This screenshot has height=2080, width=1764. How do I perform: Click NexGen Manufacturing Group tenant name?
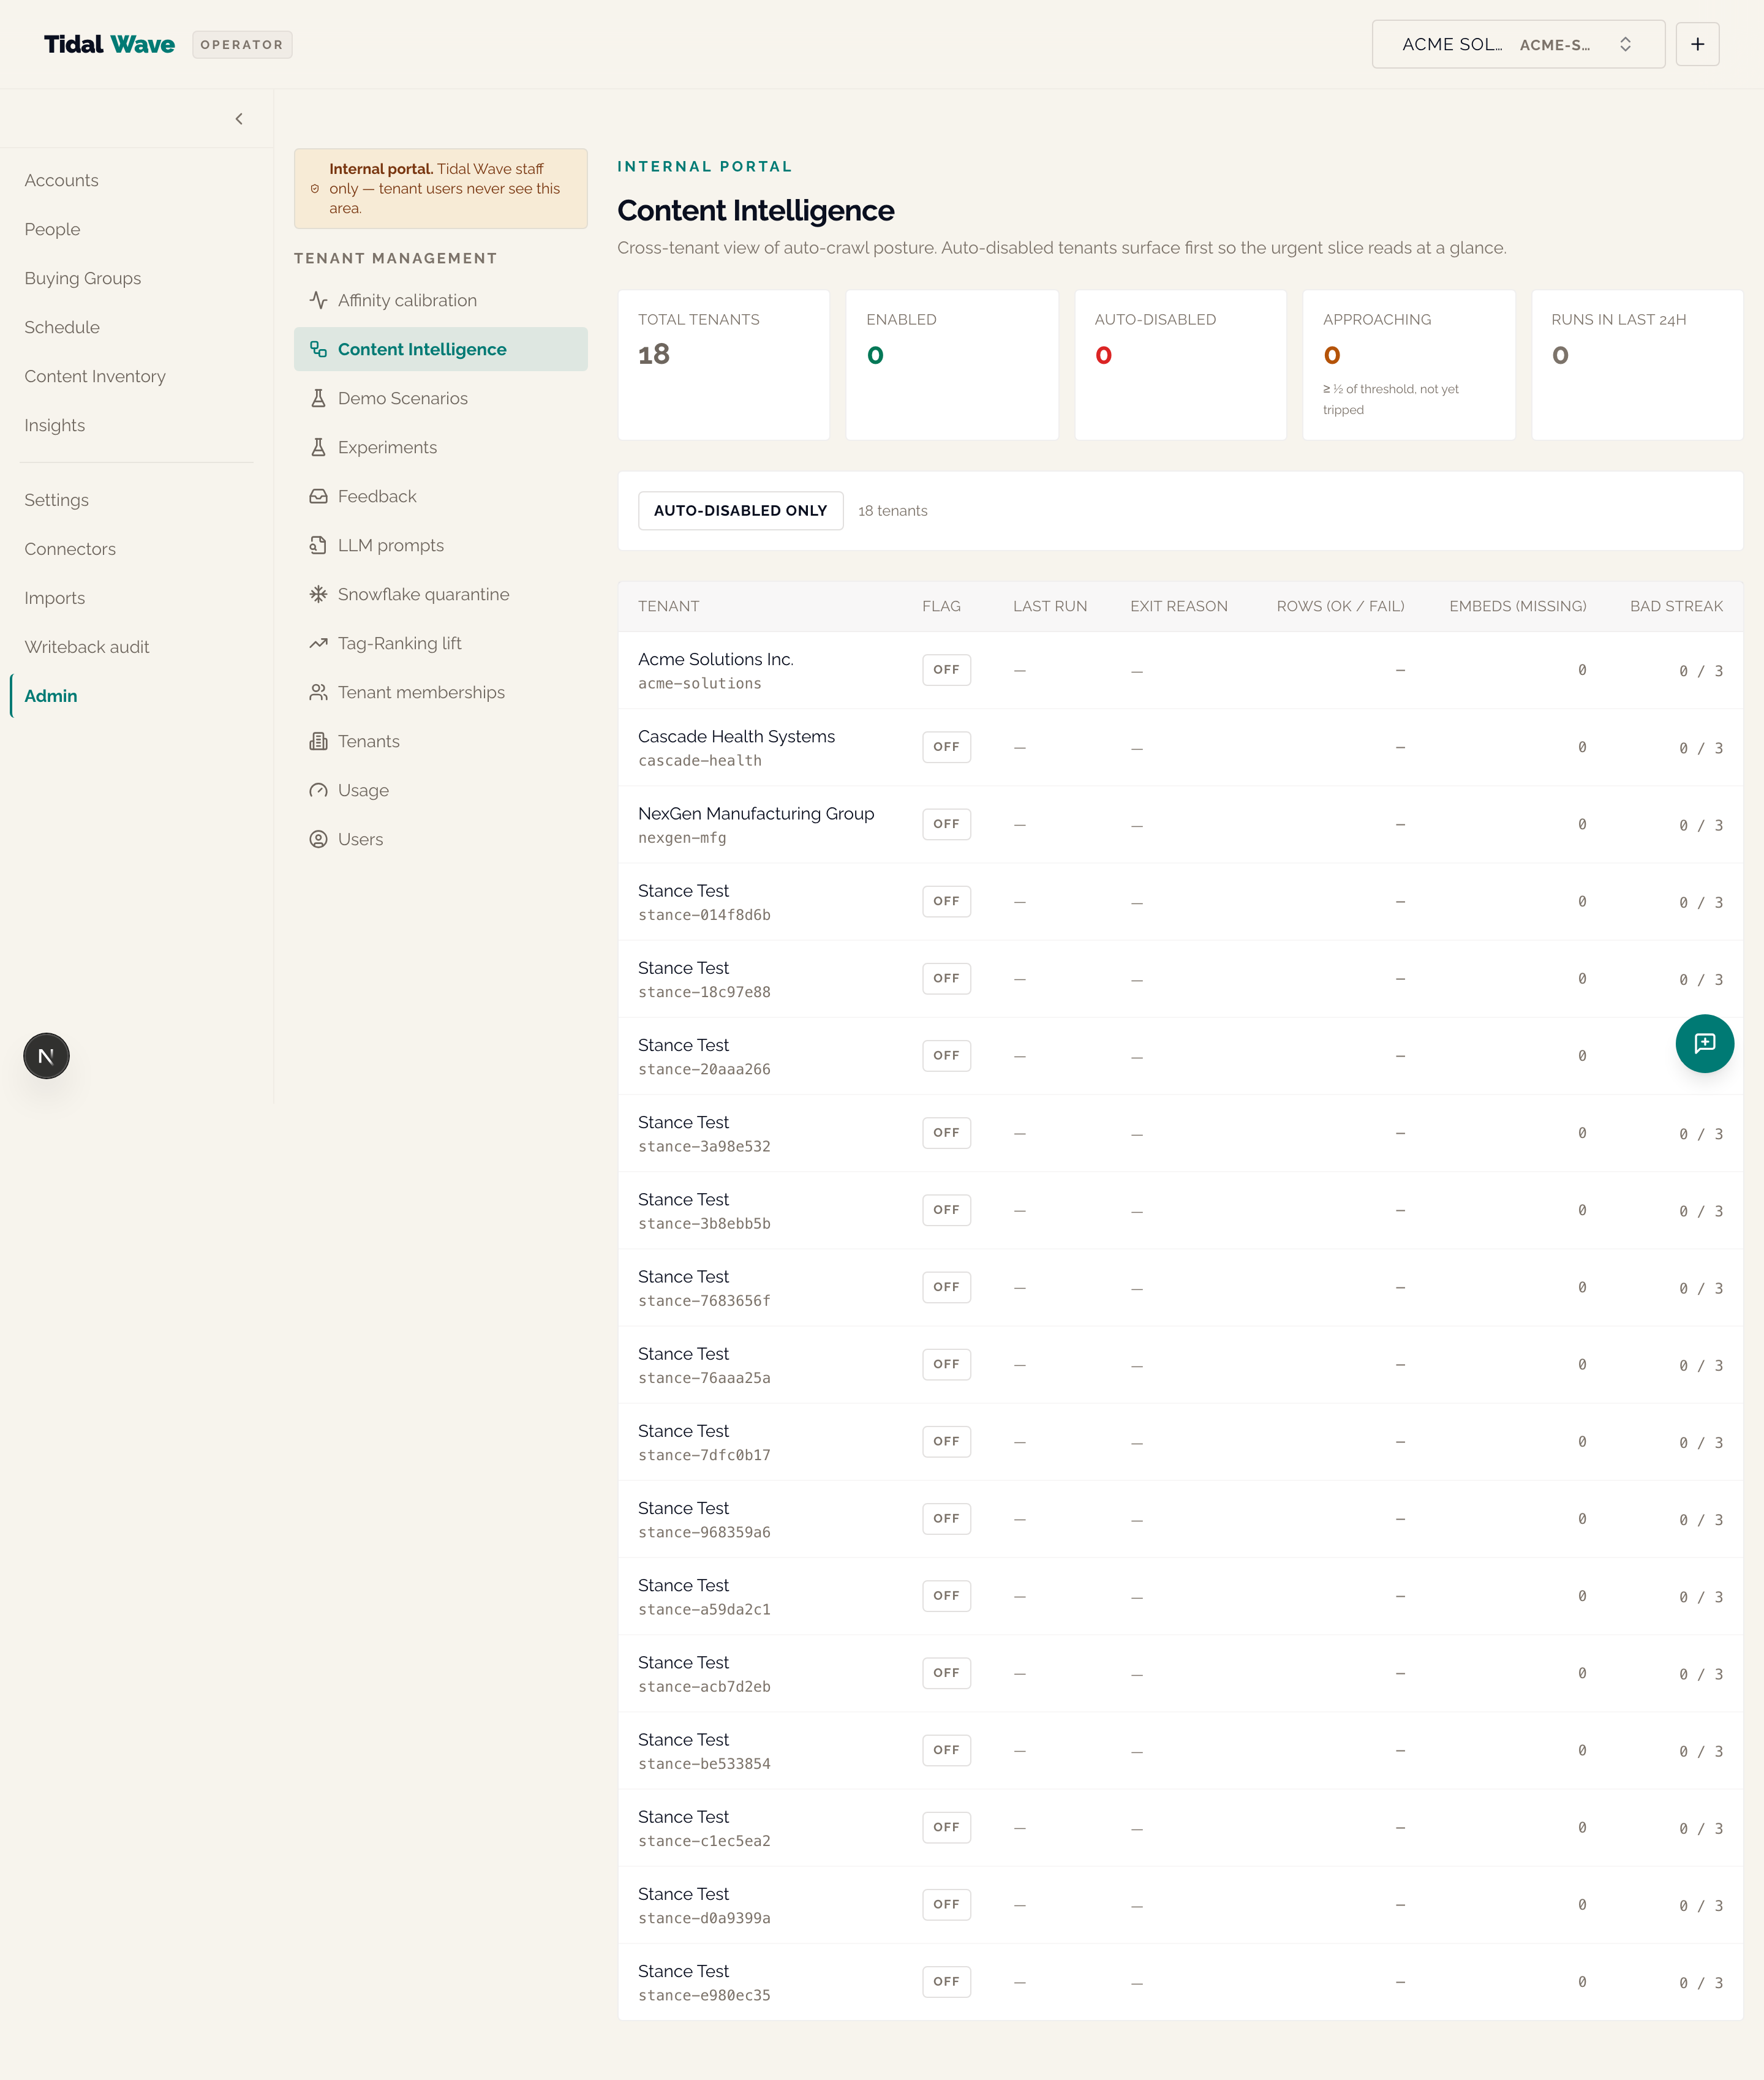coord(756,813)
